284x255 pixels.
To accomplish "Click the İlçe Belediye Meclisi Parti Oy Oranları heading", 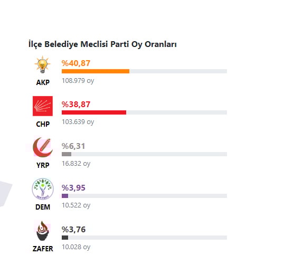I will click(x=102, y=44).
